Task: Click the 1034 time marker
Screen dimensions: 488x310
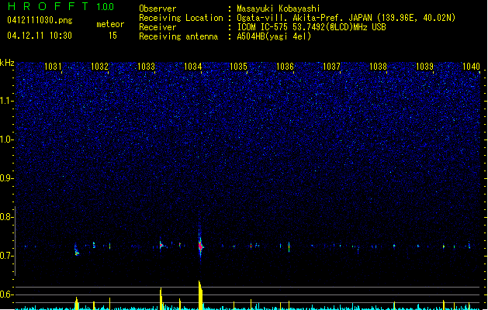Action: [192, 67]
